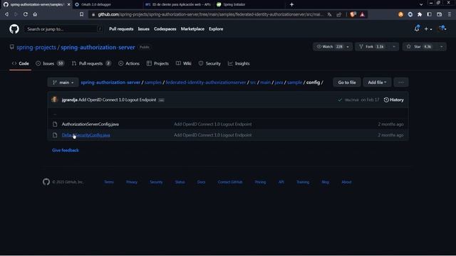Screen dimensions: 456x256
Task: Click the Watch button
Action: coord(329,47)
